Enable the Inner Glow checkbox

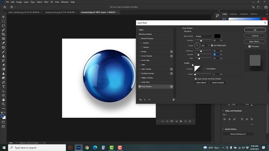point(140,60)
